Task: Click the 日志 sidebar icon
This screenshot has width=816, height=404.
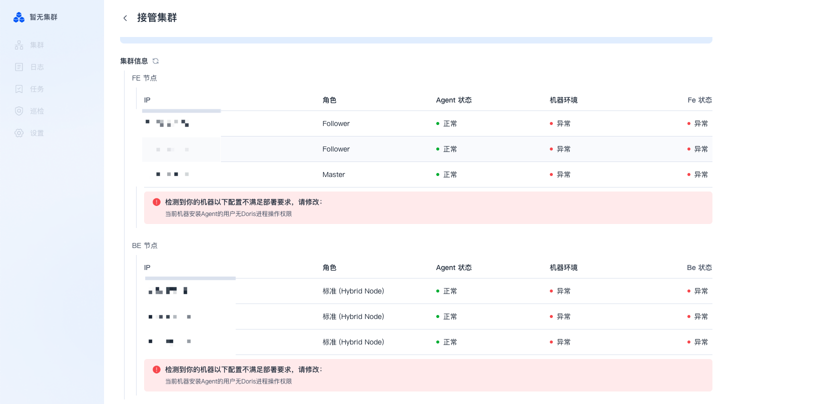Action: 19,67
